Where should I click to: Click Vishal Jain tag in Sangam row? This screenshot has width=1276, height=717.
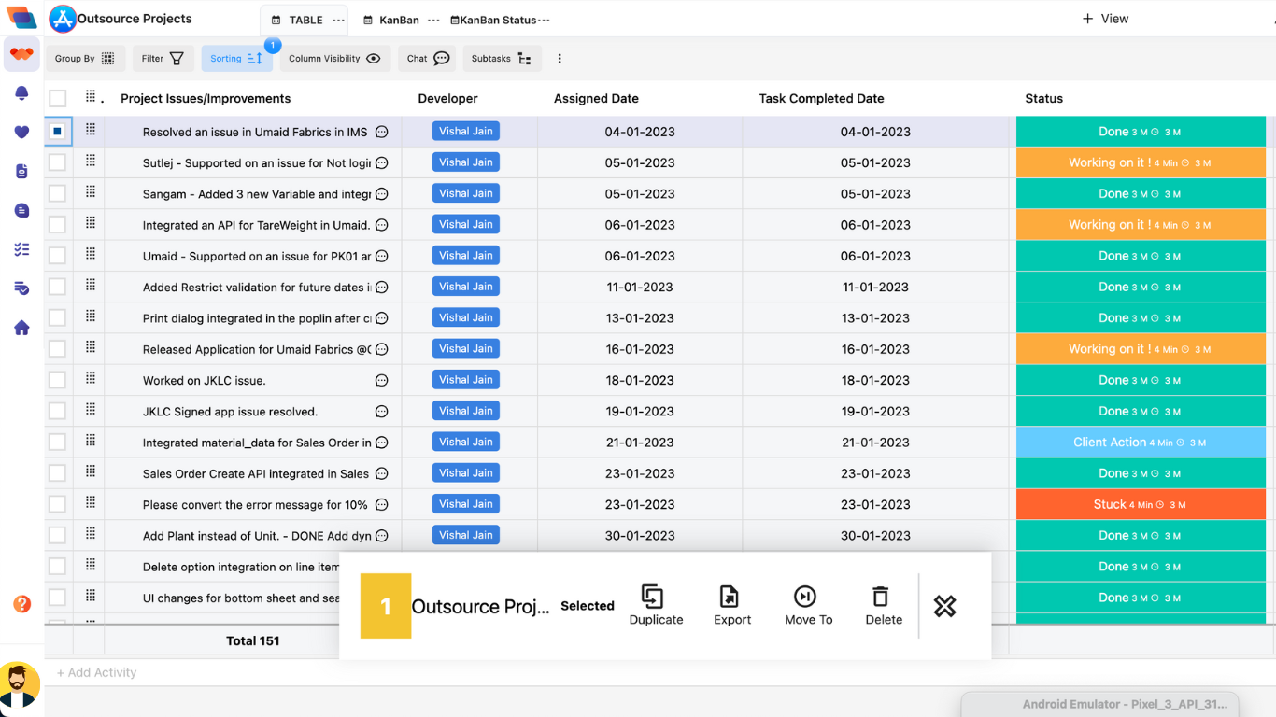coord(466,193)
